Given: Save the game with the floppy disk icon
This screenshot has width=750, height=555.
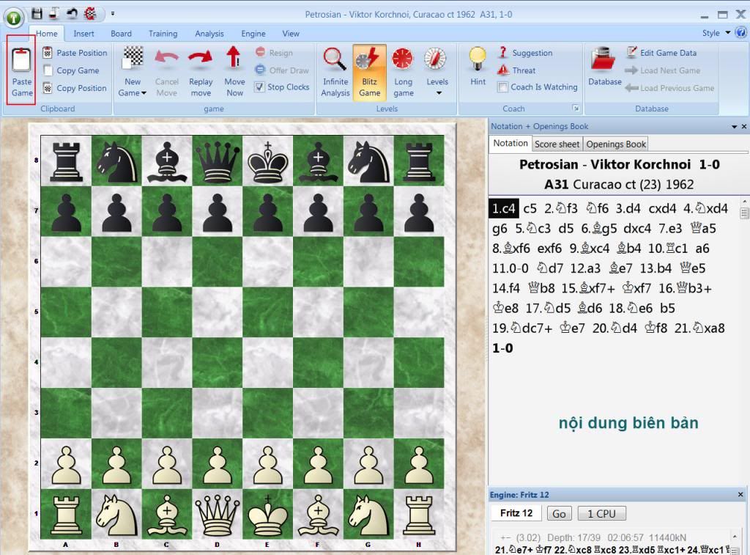Looking at the screenshot, I should 37,13.
